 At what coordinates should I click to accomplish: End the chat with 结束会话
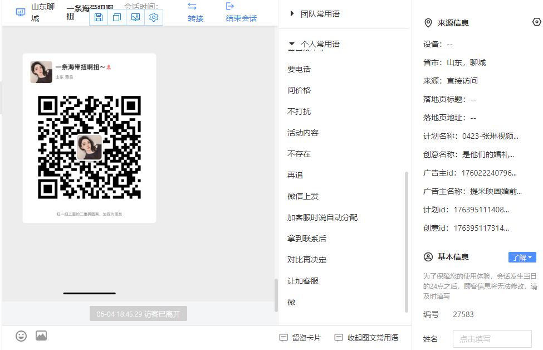point(241,12)
